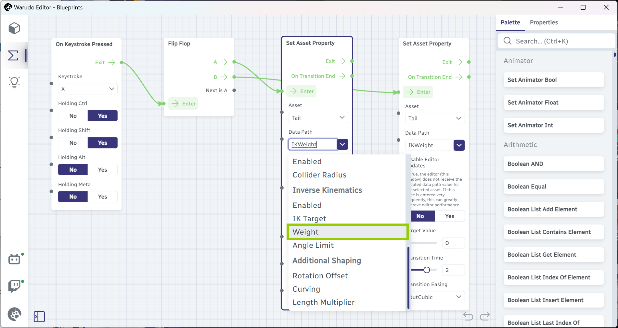Set Holding Ctrl to No
Image resolution: width=618 pixels, height=328 pixels.
pos(73,116)
